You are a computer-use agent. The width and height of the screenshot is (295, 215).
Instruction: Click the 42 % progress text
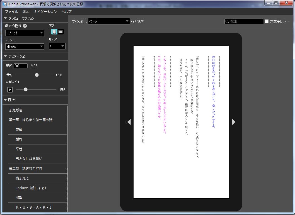coord(59,75)
